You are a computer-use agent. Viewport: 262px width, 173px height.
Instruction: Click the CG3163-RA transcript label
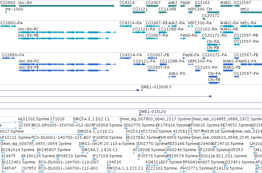pyautogui.click(x=206, y=29)
